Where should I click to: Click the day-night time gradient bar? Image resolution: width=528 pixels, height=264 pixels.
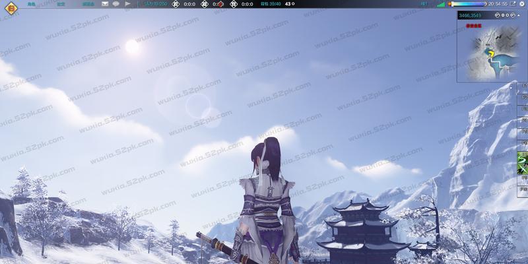[x=469, y=4]
